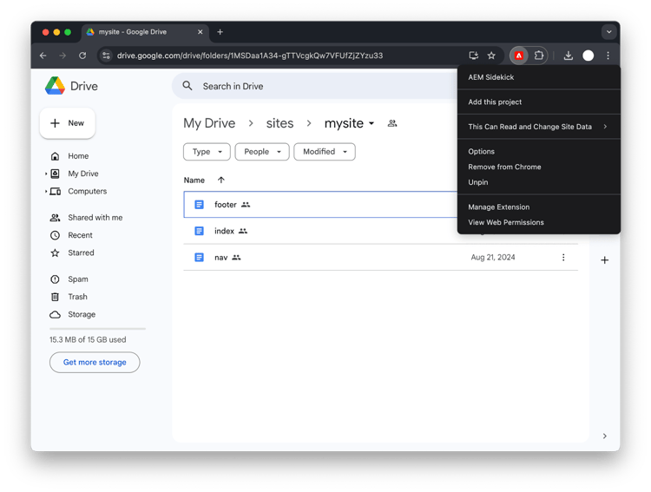Click the more actions icon for nav

563,258
